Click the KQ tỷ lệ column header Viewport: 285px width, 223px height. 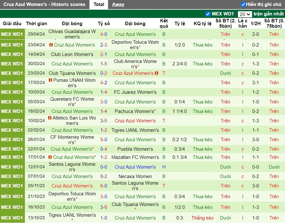point(202,23)
